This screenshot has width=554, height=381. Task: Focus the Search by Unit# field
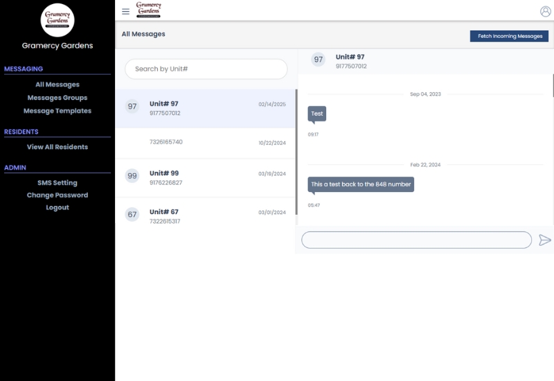click(x=206, y=69)
